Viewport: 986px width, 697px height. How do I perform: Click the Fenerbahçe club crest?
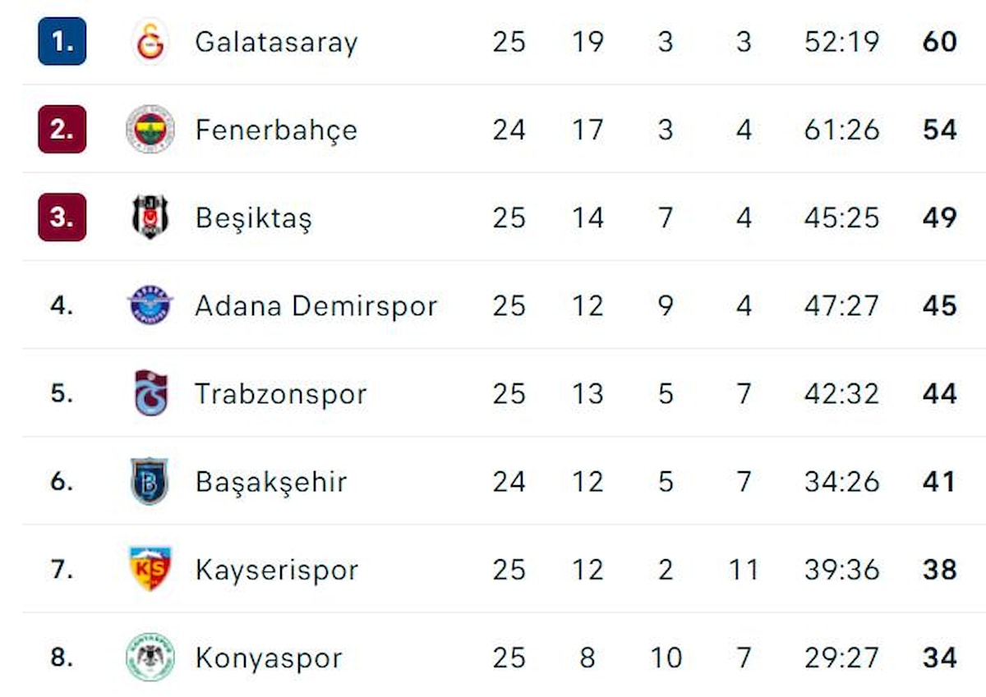click(x=150, y=130)
